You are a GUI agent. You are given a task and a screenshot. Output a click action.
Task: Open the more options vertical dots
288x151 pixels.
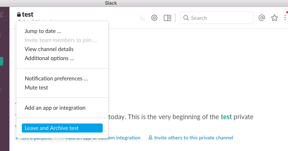(x=285, y=18)
